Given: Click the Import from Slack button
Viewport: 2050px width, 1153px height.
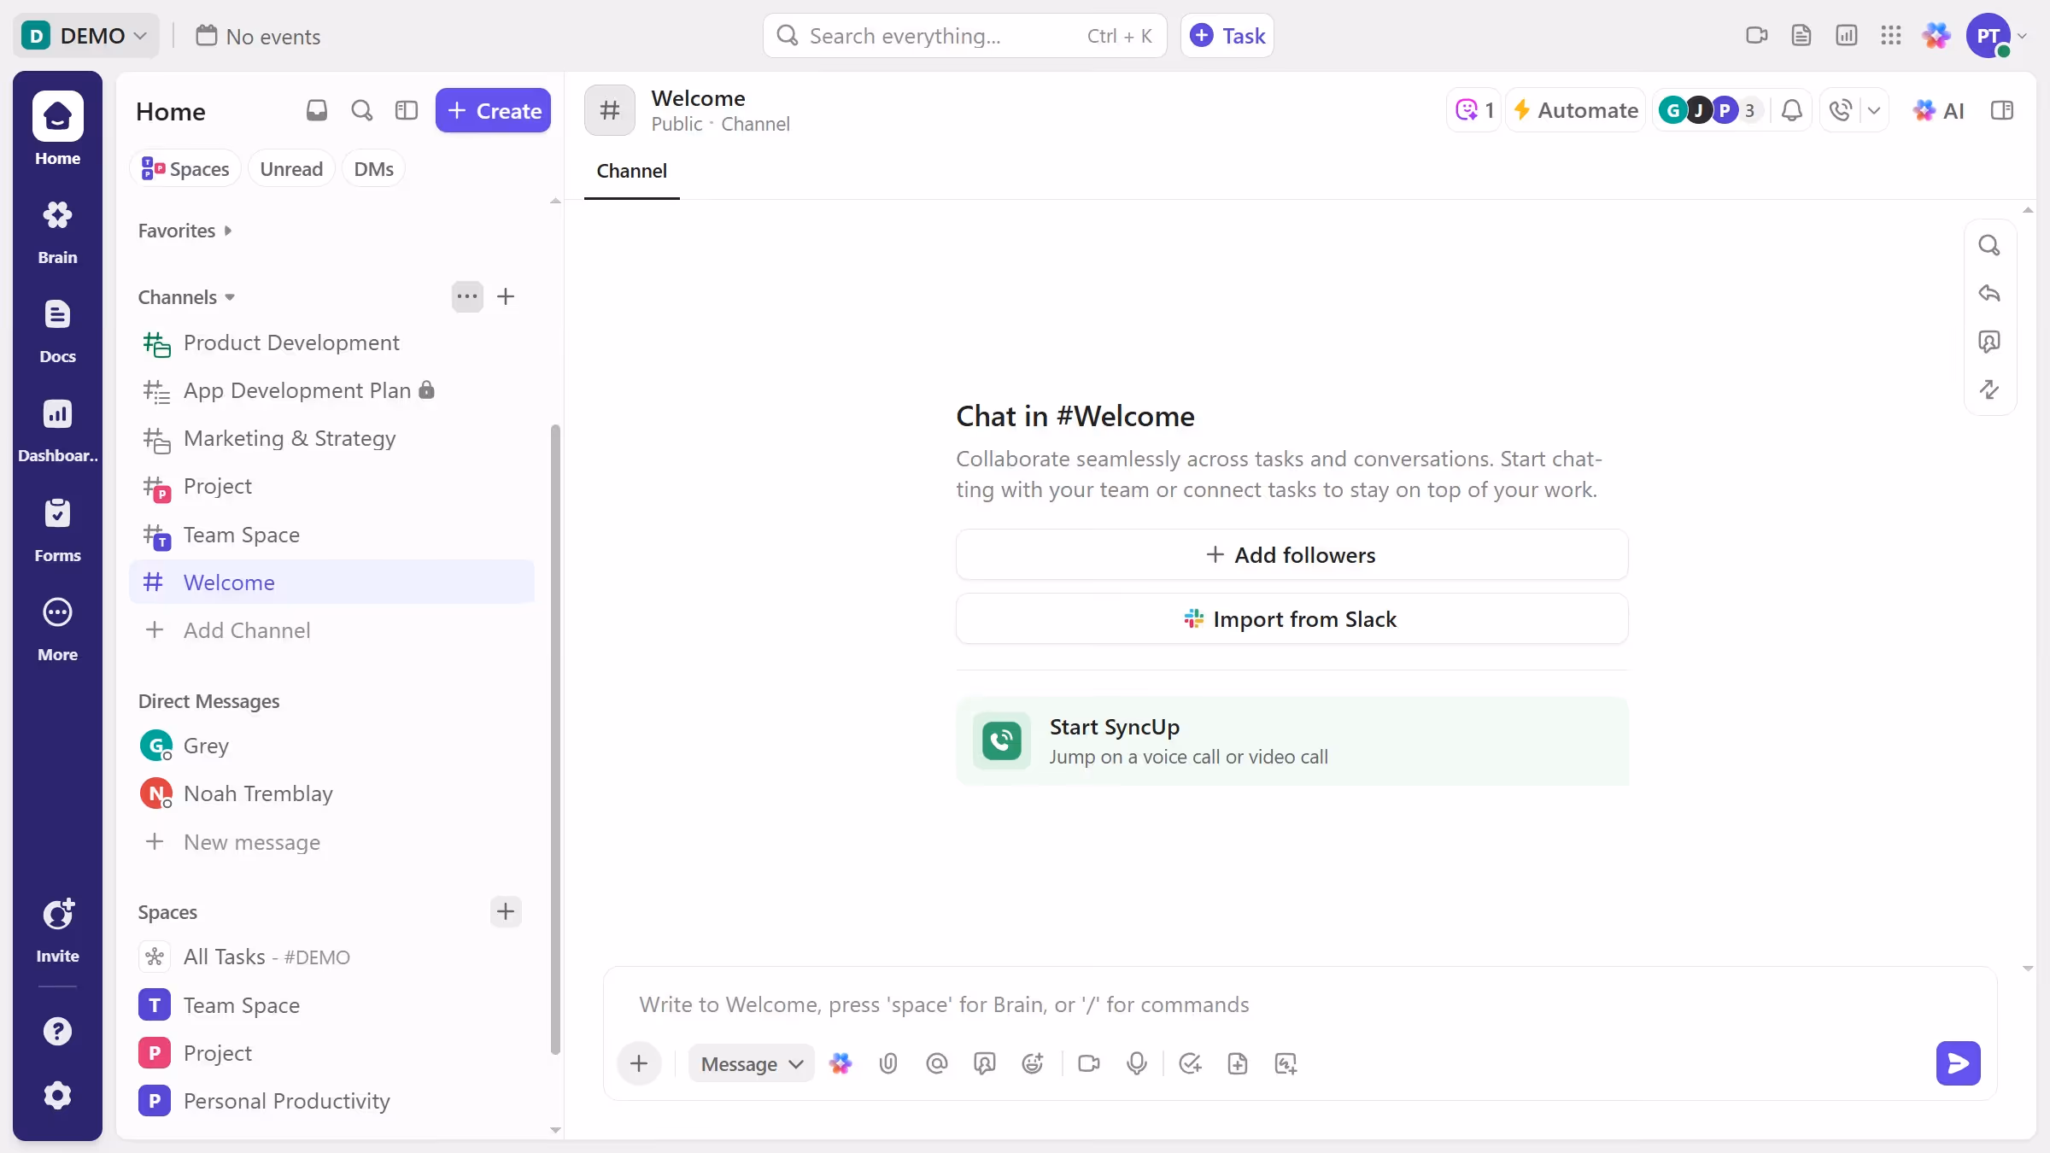Looking at the screenshot, I should point(1291,618).
